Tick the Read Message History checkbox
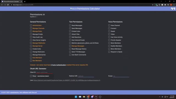The width and height of the screenshot is (176, 99). [70, 49]
